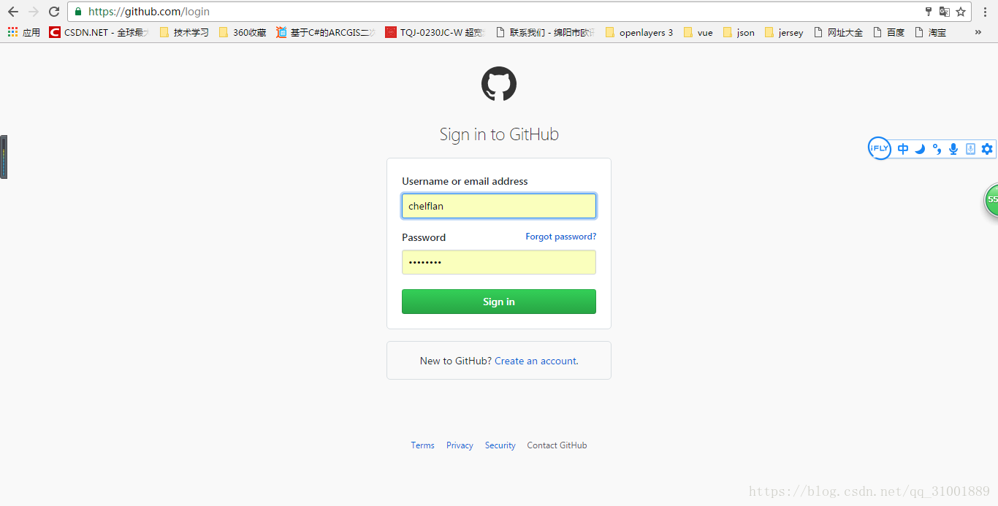Open the 淘宝 bookmark
This screenshot has width=998, height=506.
coord(930,32)
